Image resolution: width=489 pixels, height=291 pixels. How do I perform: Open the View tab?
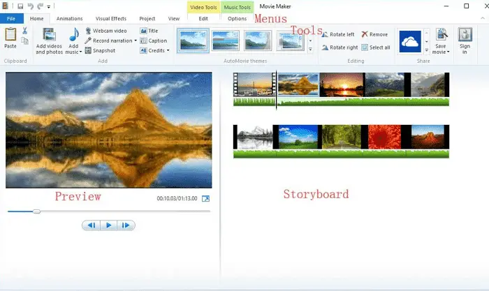[x=174, y=19]
